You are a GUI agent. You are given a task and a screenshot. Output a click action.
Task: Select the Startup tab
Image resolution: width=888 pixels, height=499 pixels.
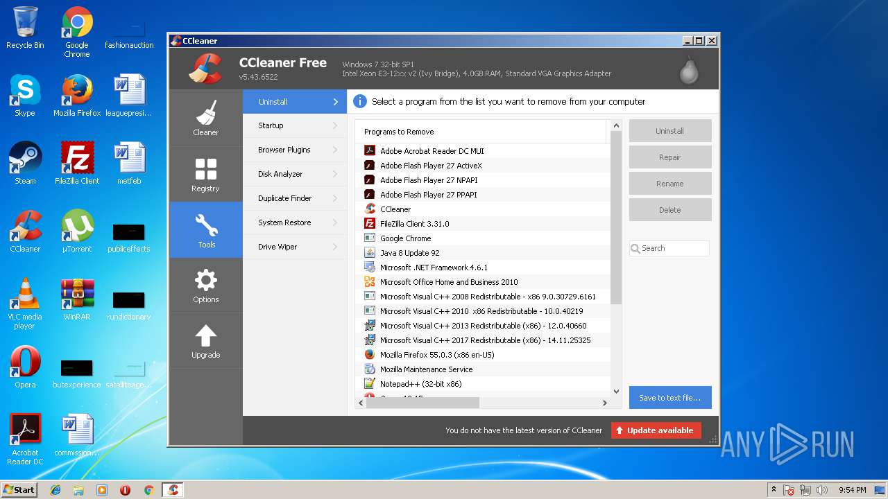coord(295,125)
